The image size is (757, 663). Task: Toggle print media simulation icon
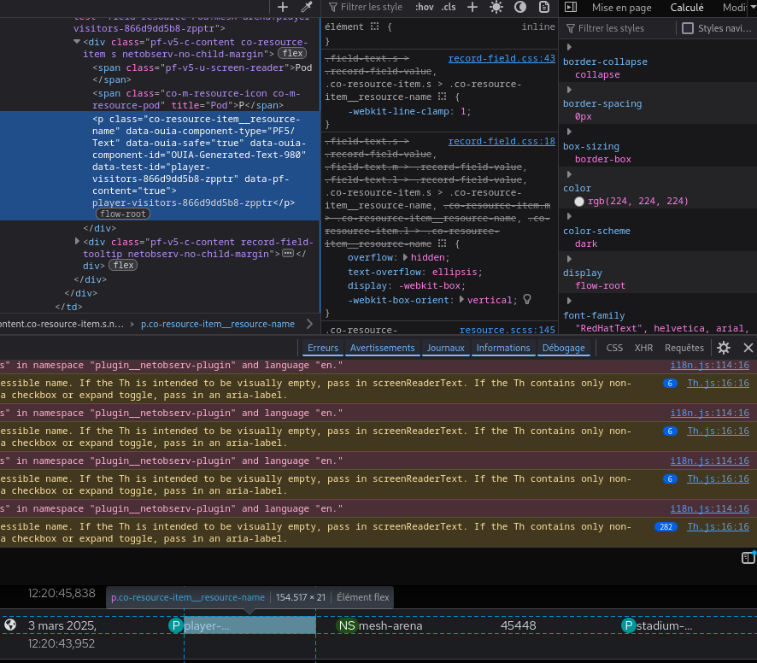point(544,7)
